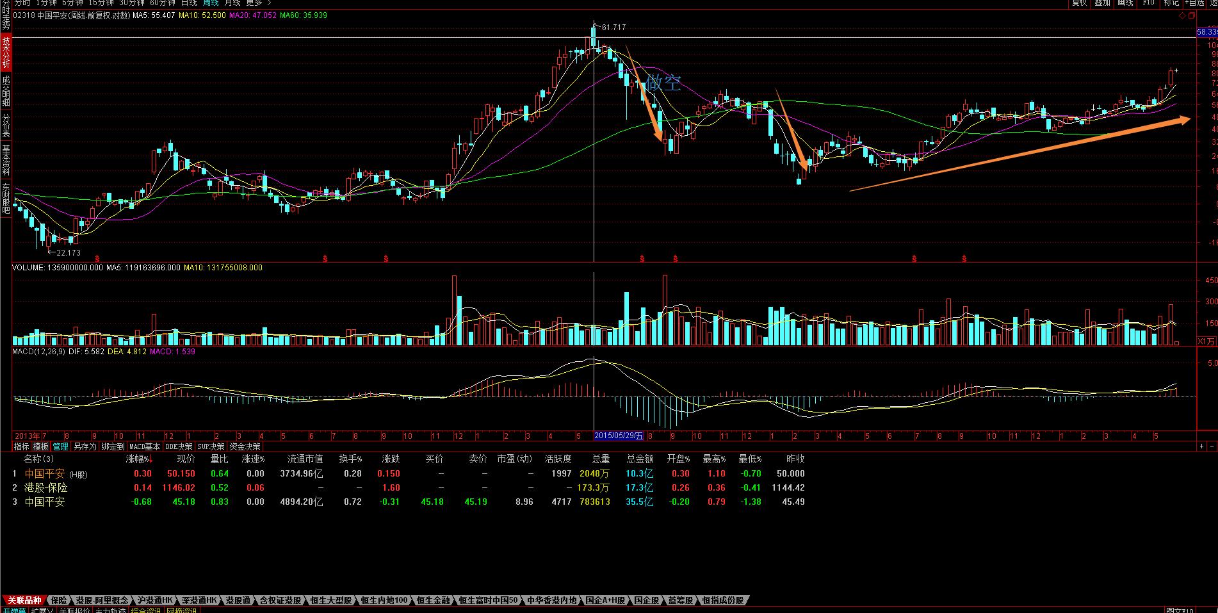
Task: Click the first red $ marker near September 2013
Action: click(x=97, y=259)
